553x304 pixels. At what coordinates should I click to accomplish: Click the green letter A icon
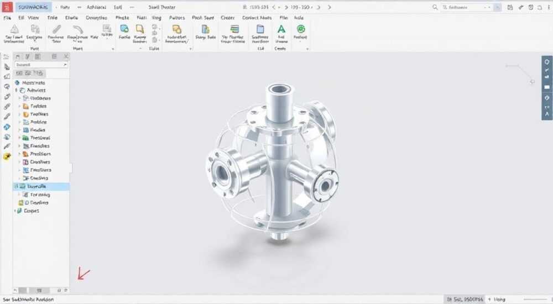point(281,29)
